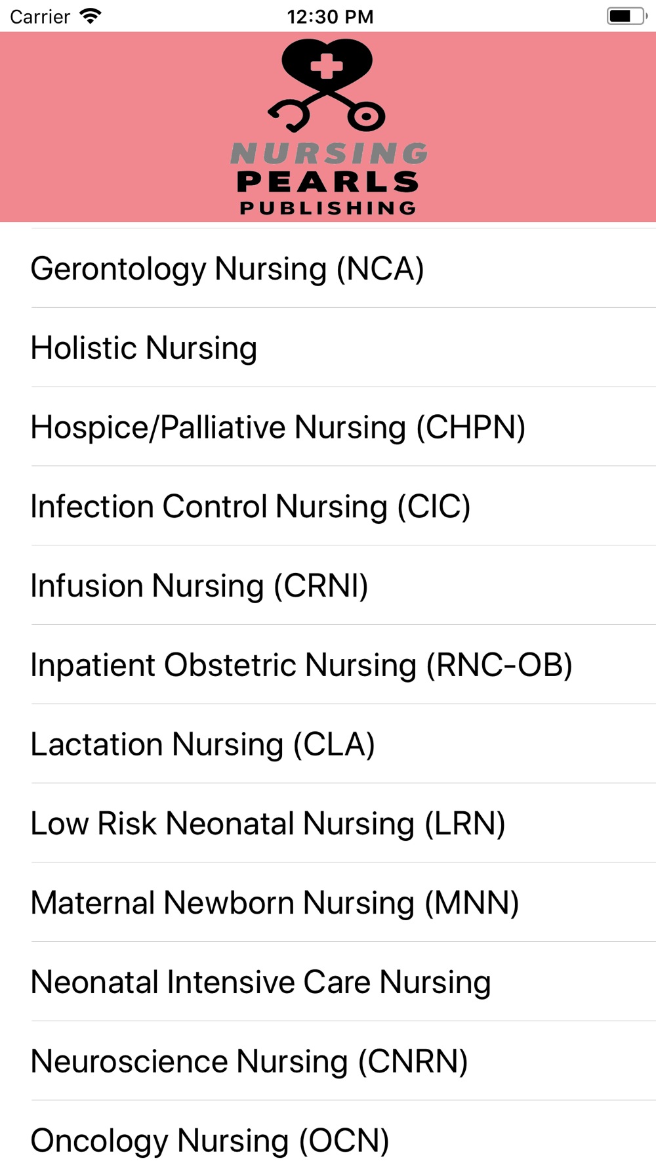Tap the 12:30 PM clock display
This screenshot has width=656, height=1167.
[330, 16]
